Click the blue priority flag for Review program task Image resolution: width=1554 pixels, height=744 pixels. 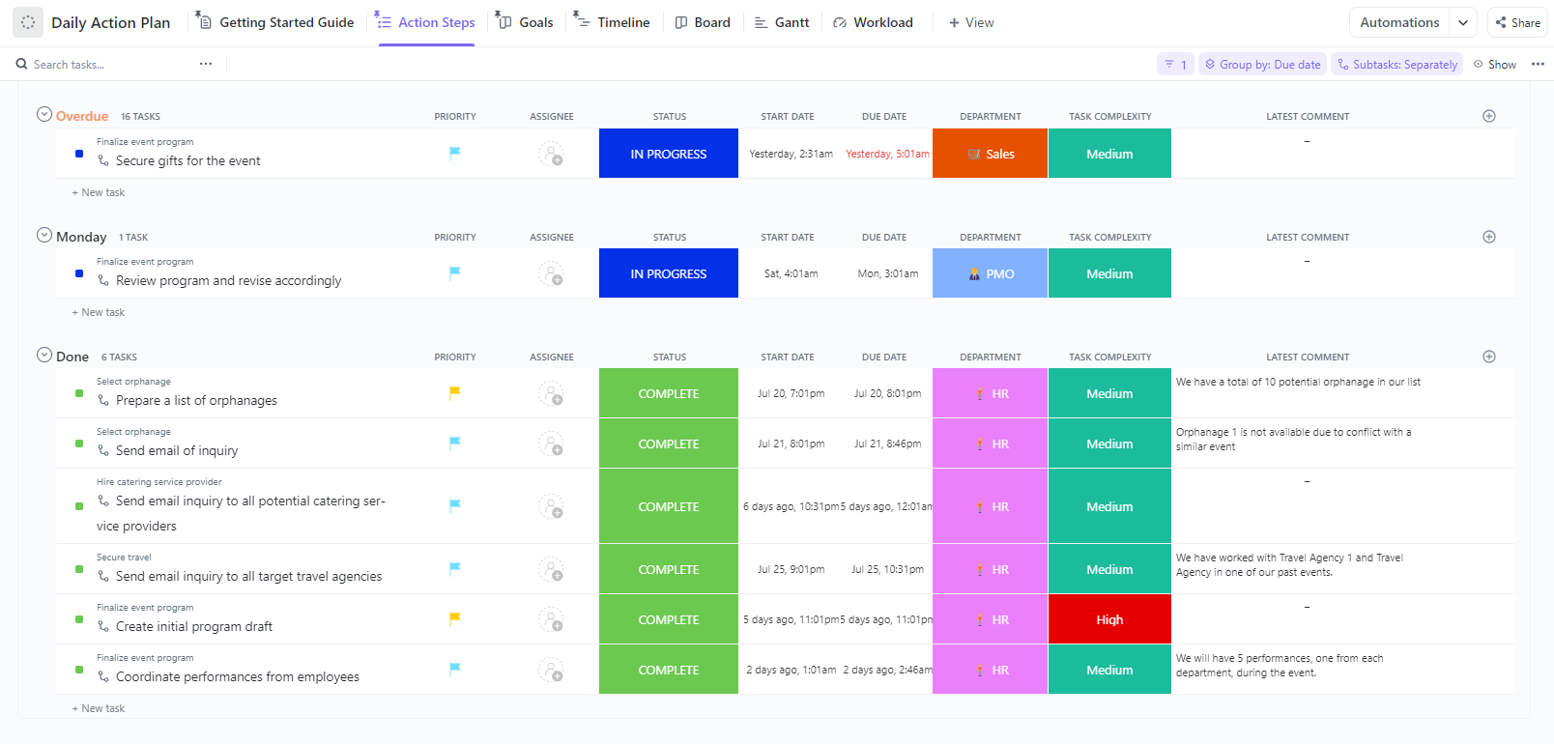click(455, 272)
